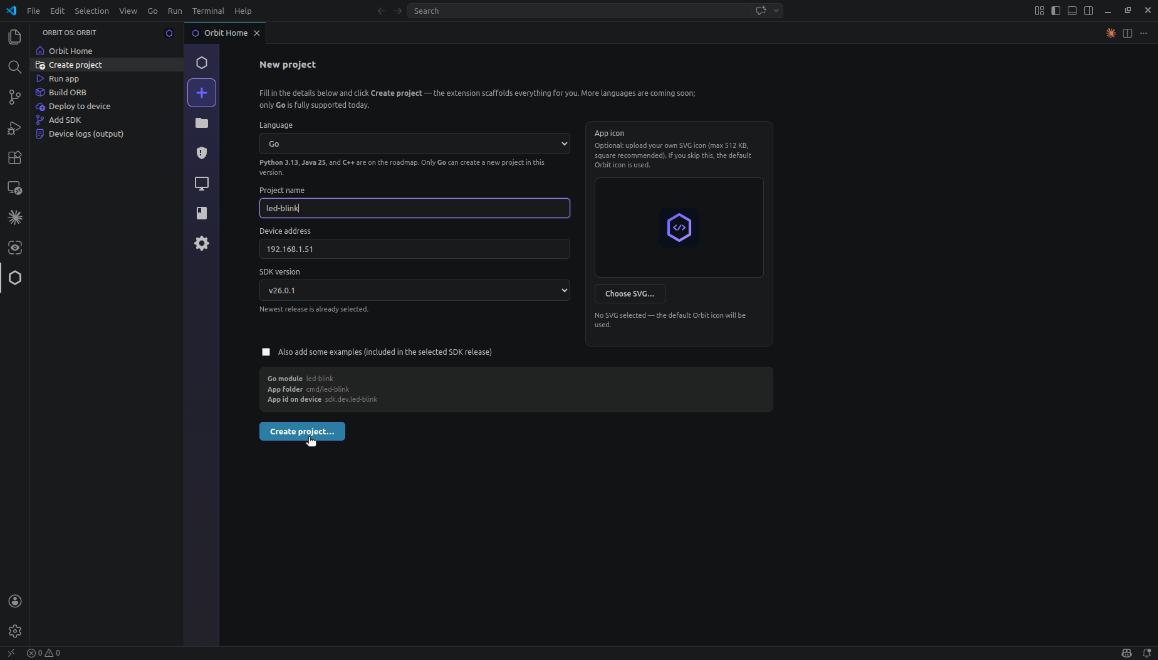This screenshot has width=1158, height=660.
Task: Open the Edit menu
Action: [57, 11]
